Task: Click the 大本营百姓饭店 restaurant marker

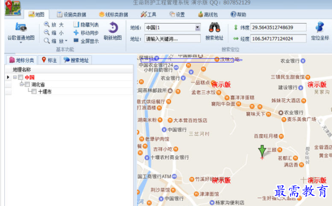Action: [x=170, y=120]
